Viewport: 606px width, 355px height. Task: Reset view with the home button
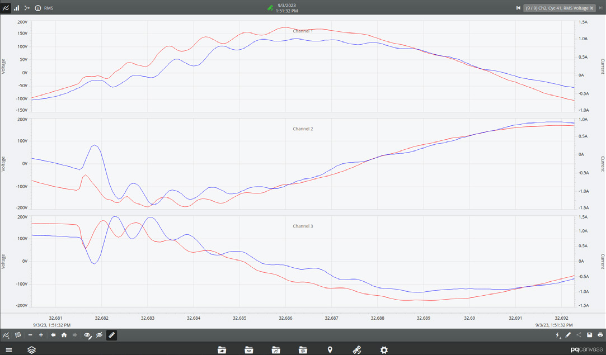coord(64,335)
